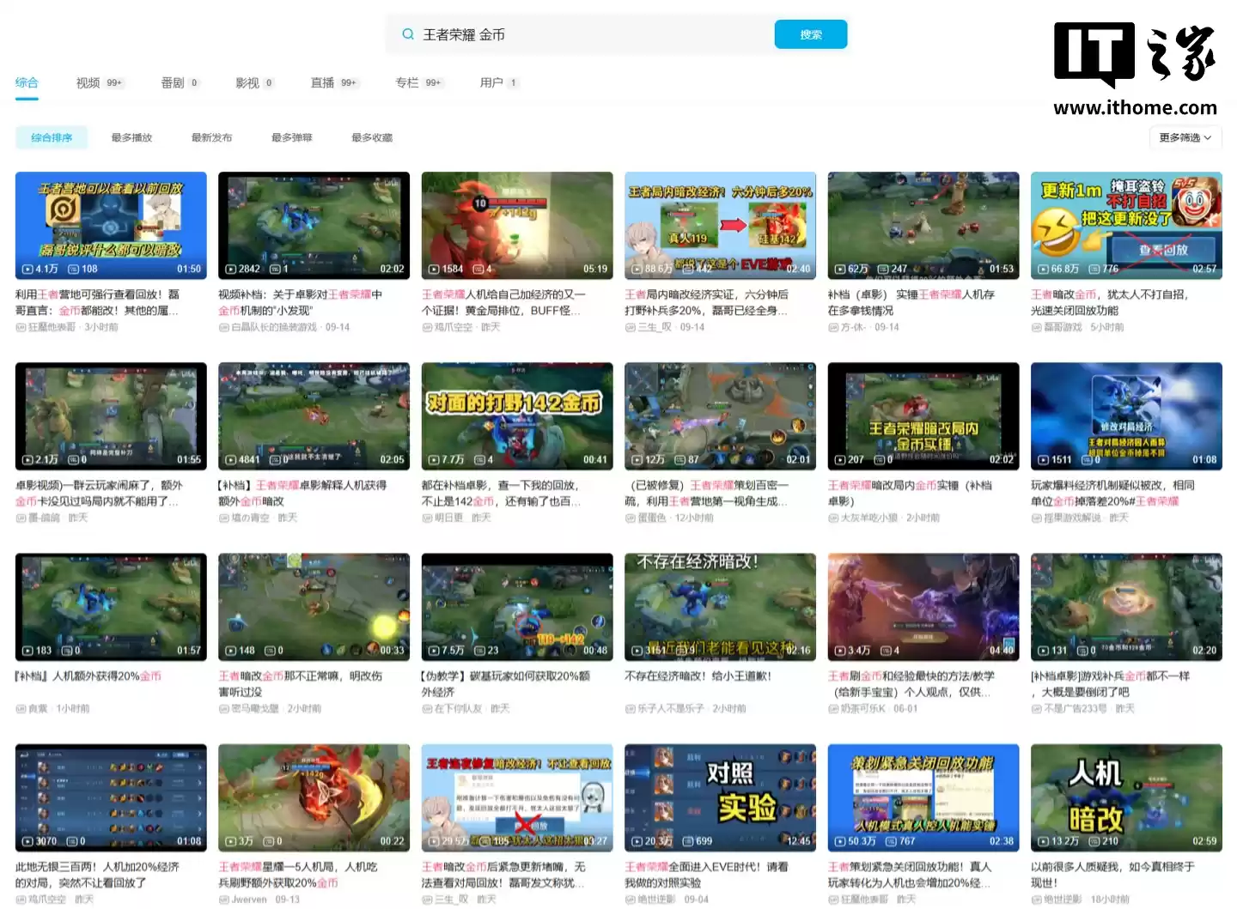Viewport: 1237px width, 909px height.
Task: Sort results by 最多收藏
Action: tap(371, 137)
